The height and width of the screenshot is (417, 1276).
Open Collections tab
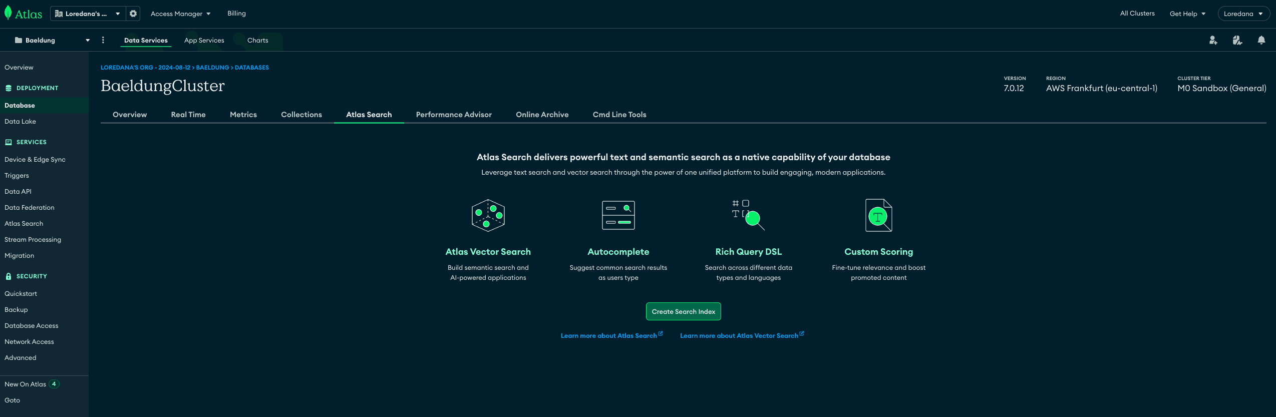point(301,115)
